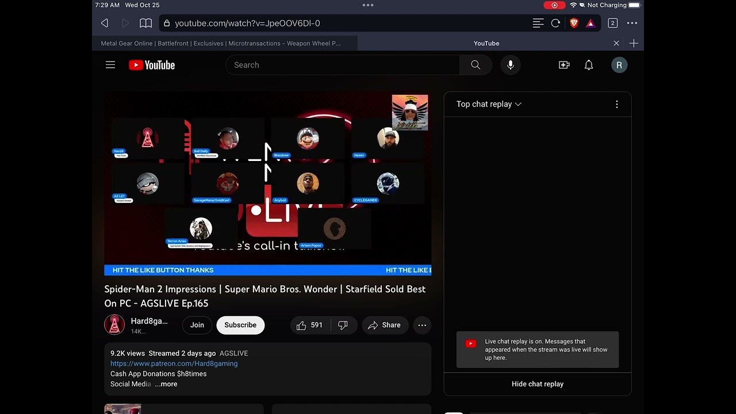The height and width of the screenshot is (414, 736).
Task: Click the Join membership button
Action: [x=197, y=325]
